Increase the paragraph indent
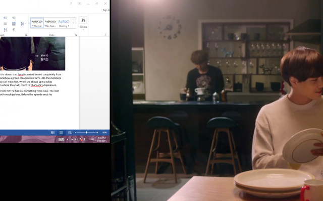 (x=14, y=18)
